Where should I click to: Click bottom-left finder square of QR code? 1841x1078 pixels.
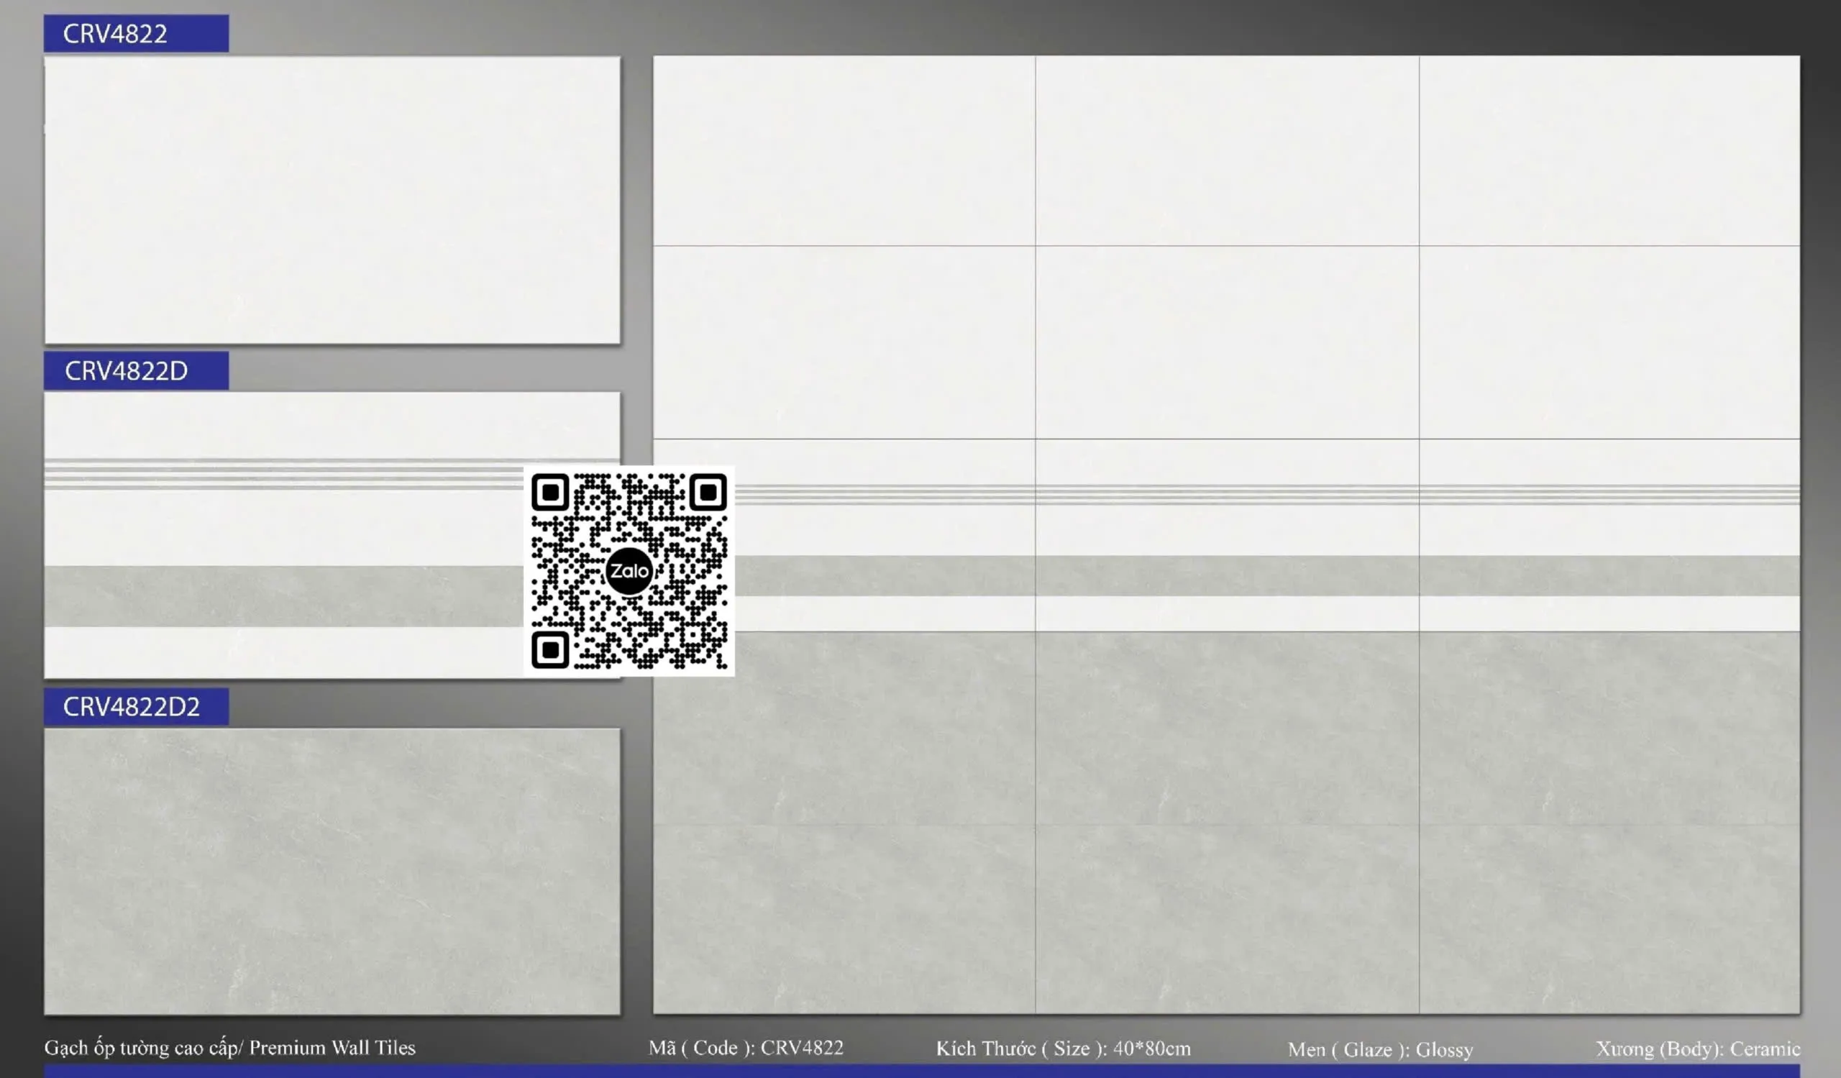tap(550, 649)
